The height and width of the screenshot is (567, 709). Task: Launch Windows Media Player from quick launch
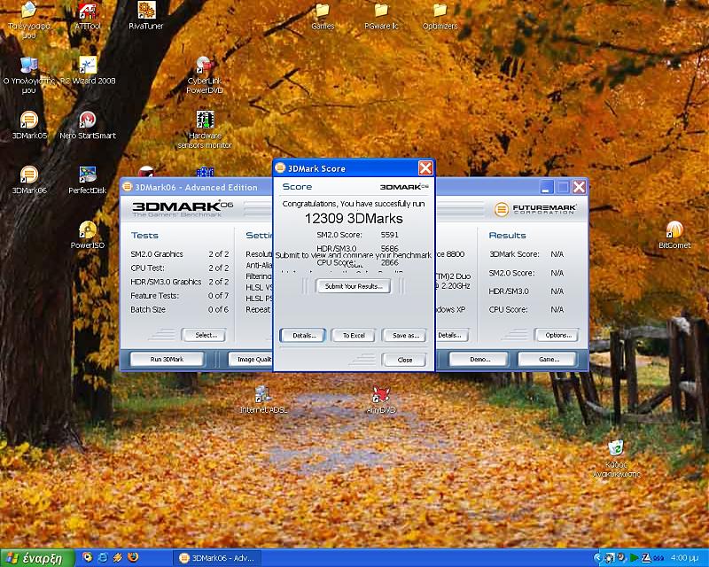pyautogui.click(x=87, y=557)
